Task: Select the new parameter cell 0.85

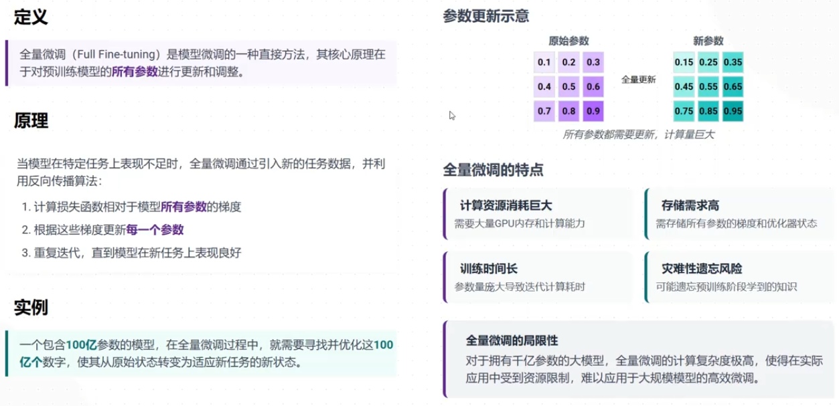Action: (x=708, y=112)
